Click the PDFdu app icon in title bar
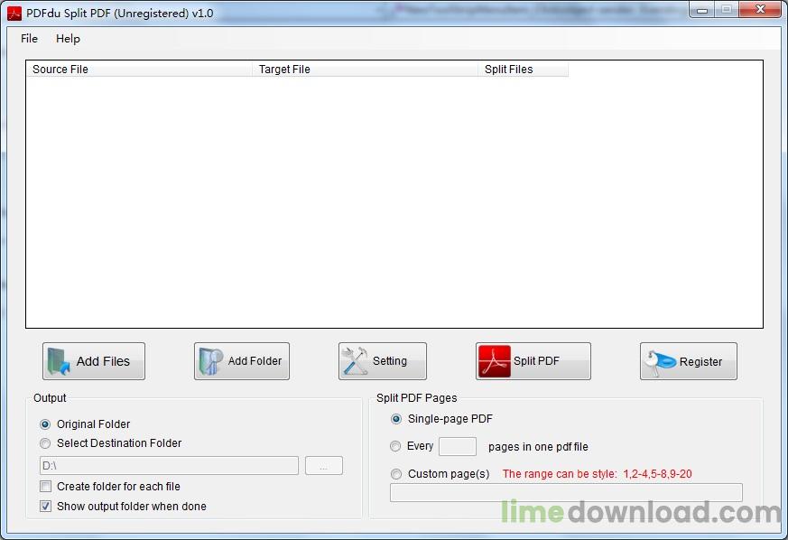Image resolution: width=788 pixels, height=540 pixels. 14,13
